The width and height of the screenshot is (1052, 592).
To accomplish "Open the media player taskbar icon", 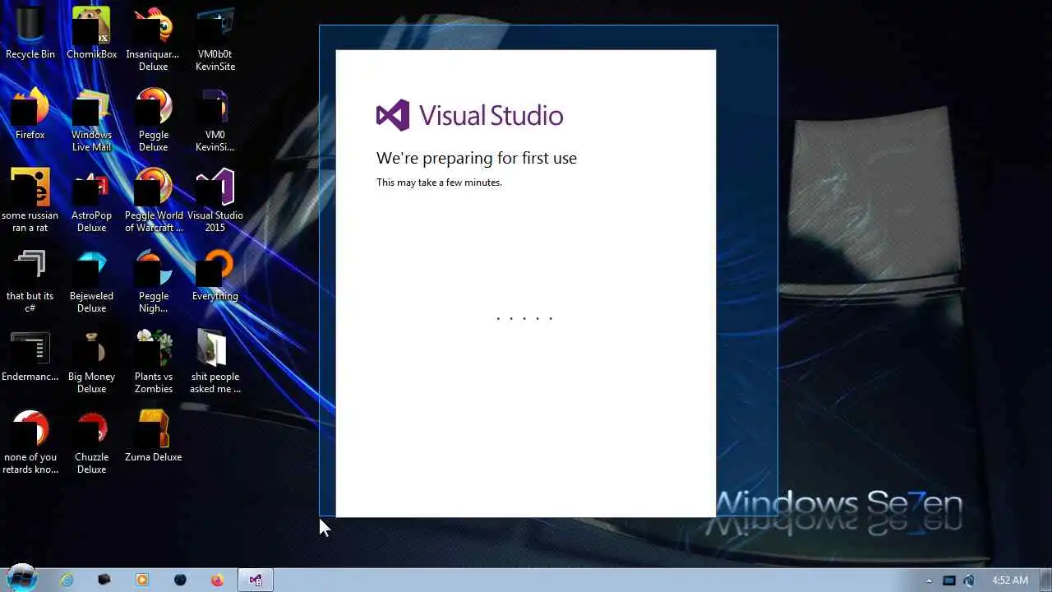I will point(142,580).
